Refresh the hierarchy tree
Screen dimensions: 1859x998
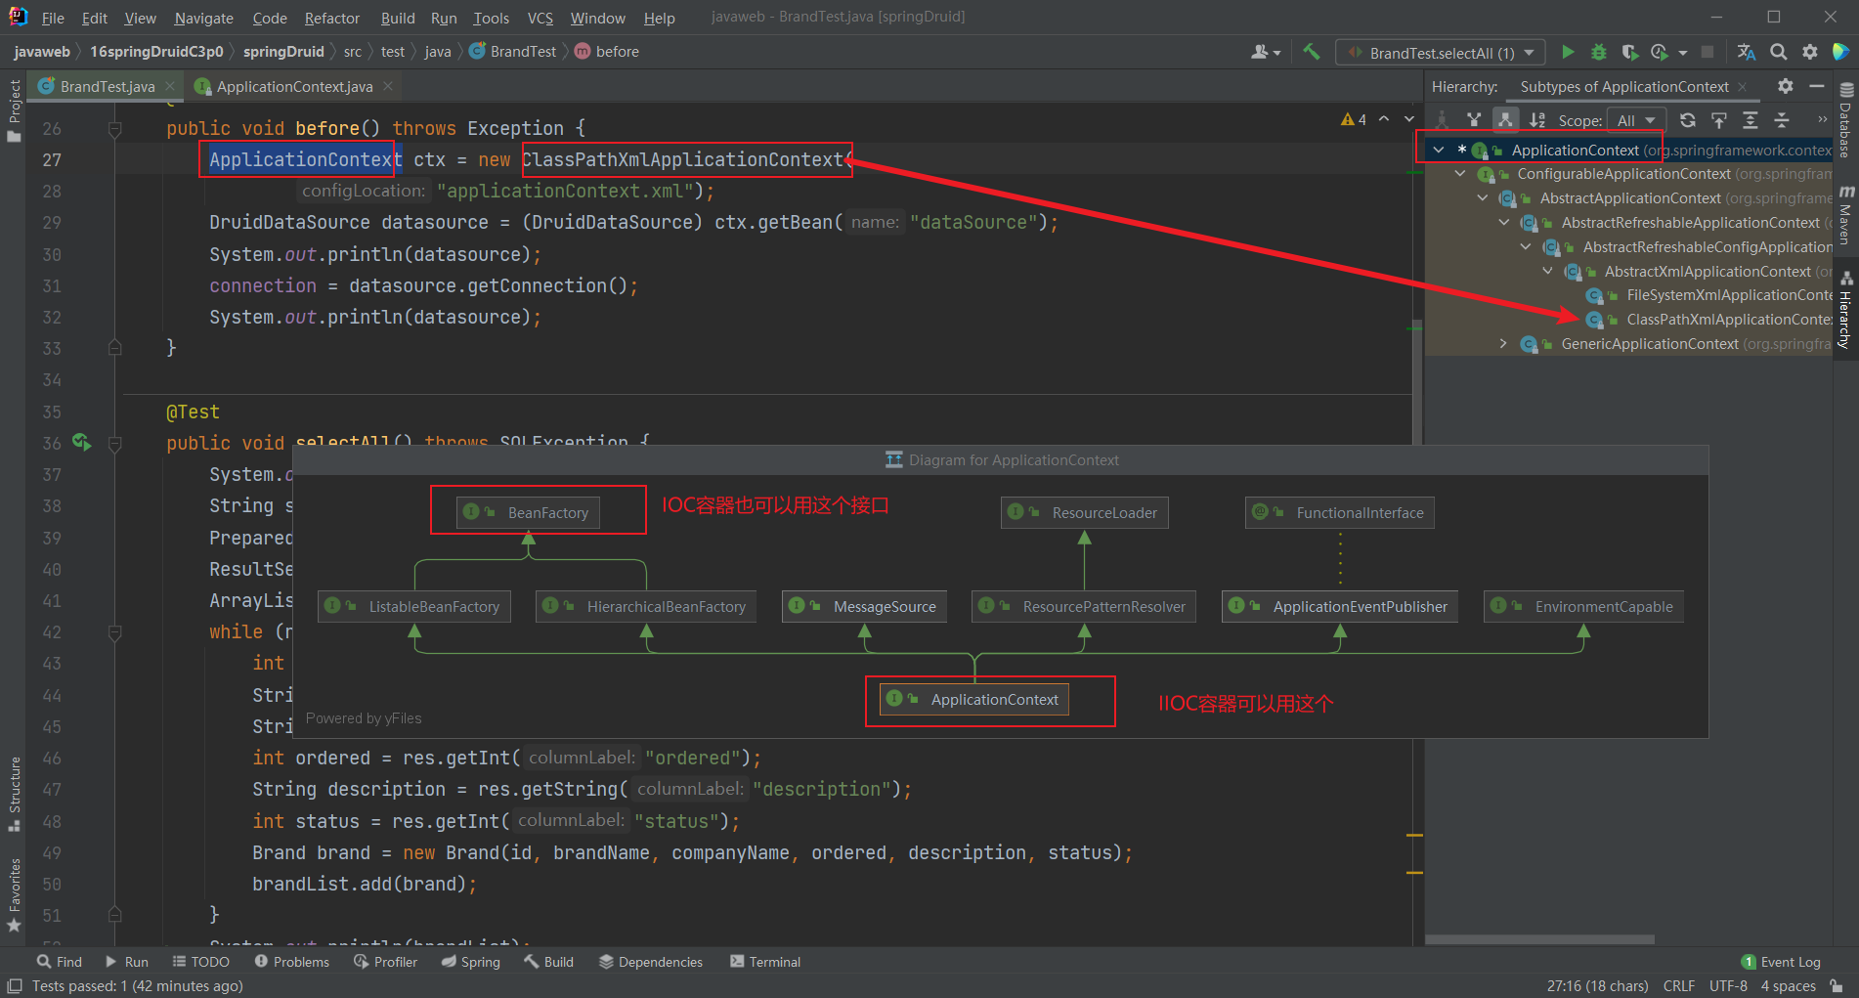pos(1688,120)
